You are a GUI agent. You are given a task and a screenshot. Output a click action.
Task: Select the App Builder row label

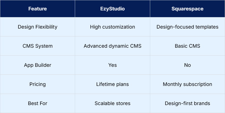37,65
